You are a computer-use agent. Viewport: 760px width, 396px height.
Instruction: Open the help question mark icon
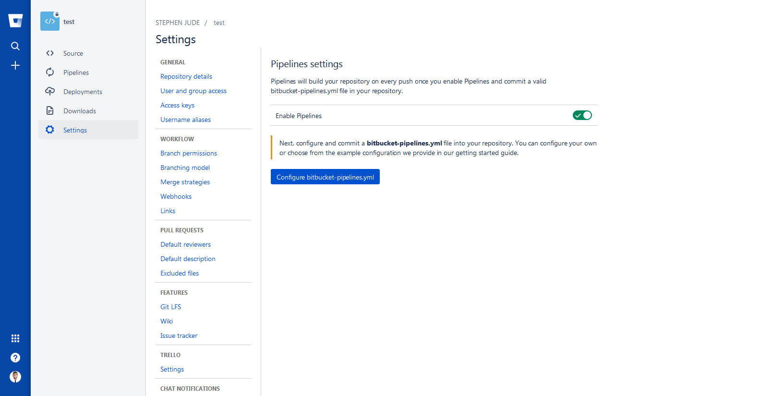pos(15,358)
